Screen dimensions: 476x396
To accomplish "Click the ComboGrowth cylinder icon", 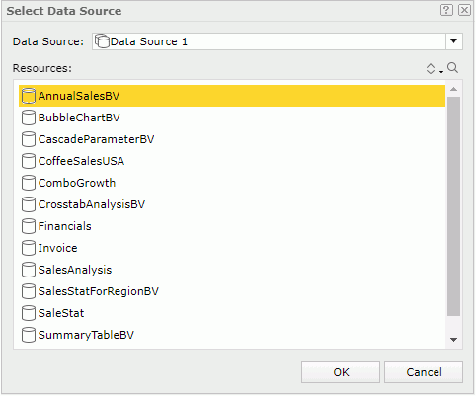I will tap(29, 183).
